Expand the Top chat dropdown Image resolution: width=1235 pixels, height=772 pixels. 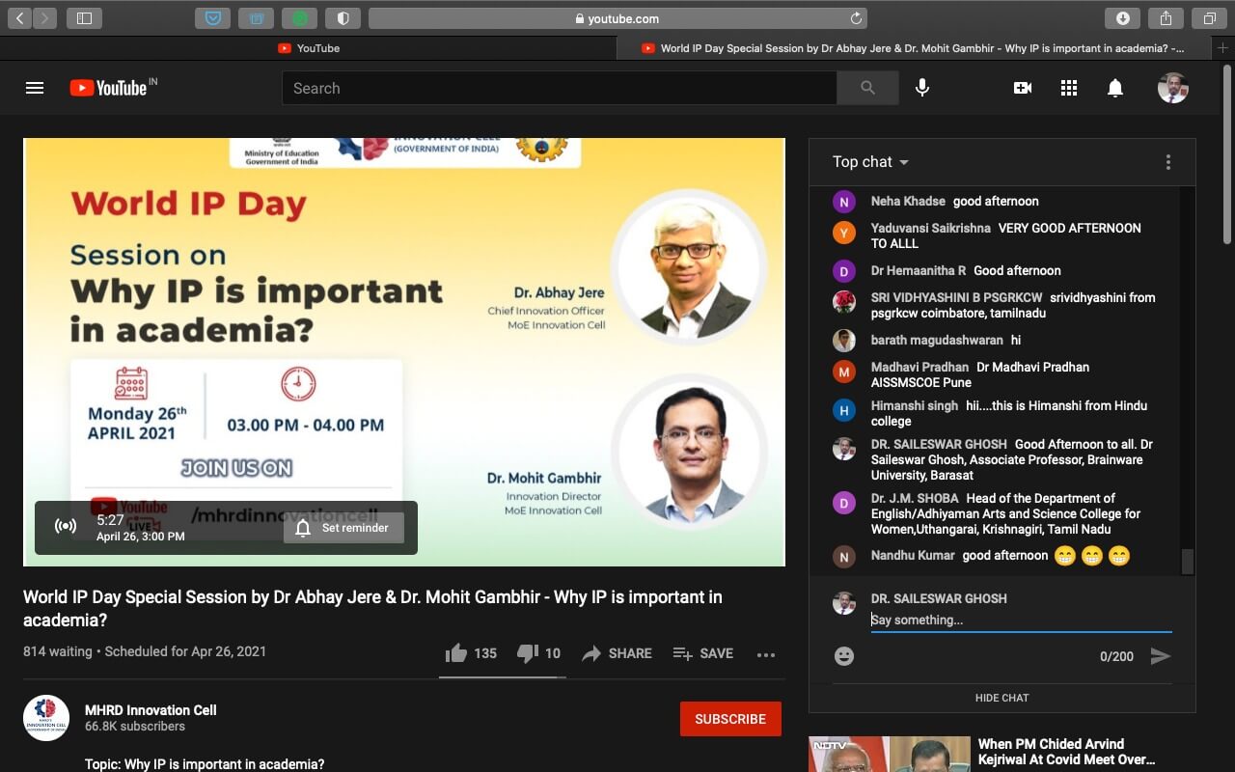870,162
